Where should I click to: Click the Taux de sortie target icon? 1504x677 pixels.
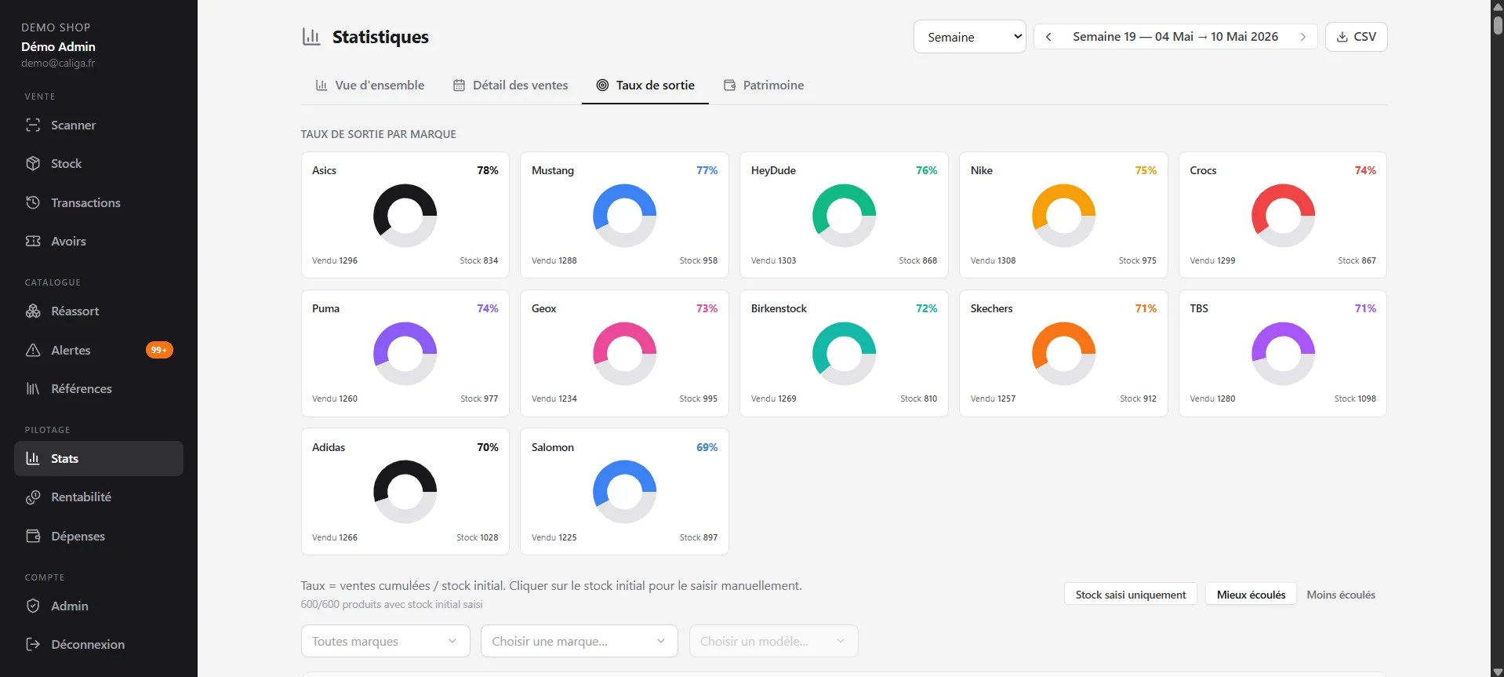(603, 85)
